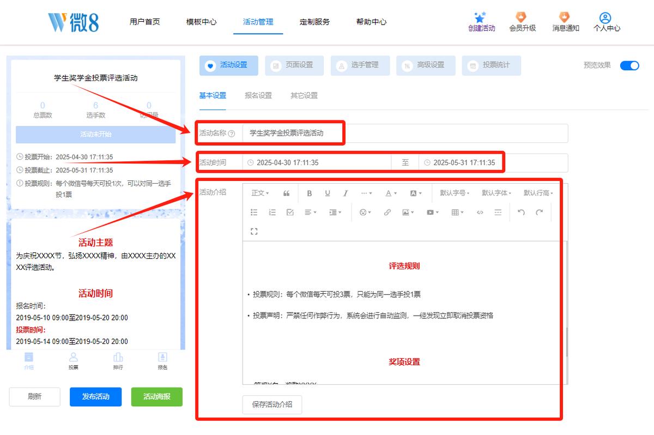Click the 刷新 button
Viewport: 654px width, 435px height.
[34, 397]
